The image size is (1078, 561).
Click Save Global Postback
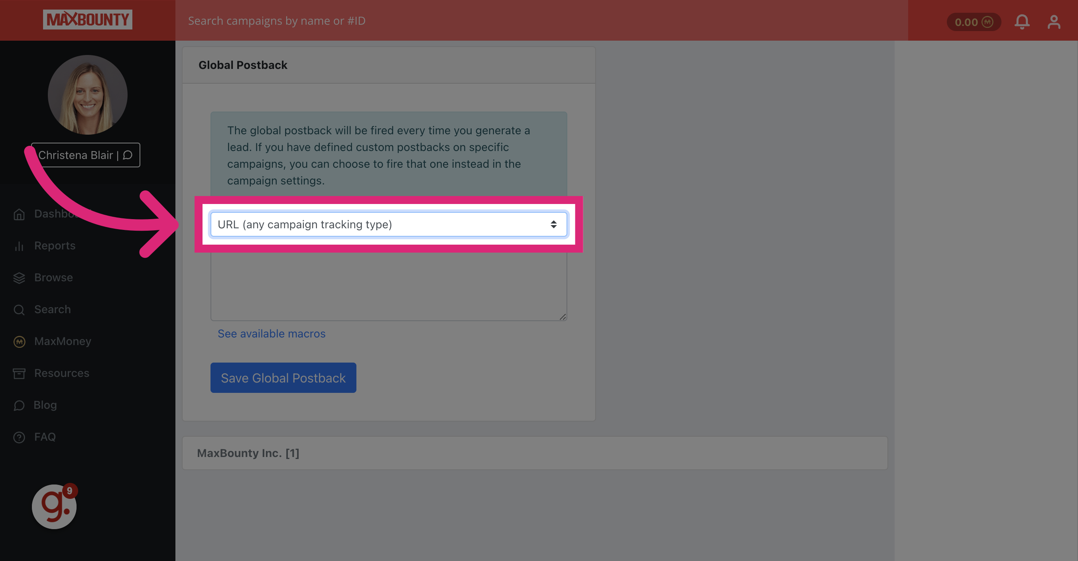[x=283, y=377]
